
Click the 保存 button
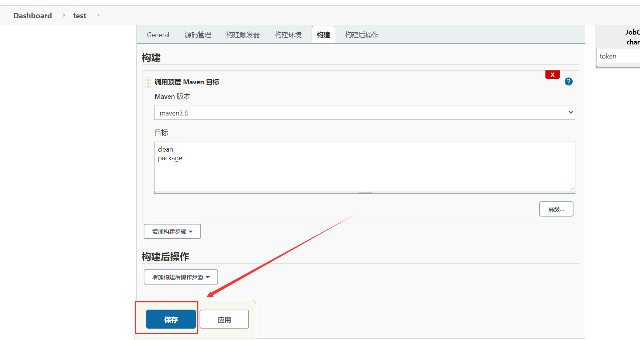pyautogui.click(x=171, y=319)
